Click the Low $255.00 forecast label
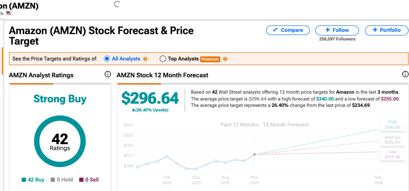 [x=392, y=154]
